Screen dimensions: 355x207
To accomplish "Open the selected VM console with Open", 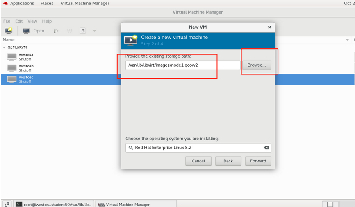I will [33, 31].
